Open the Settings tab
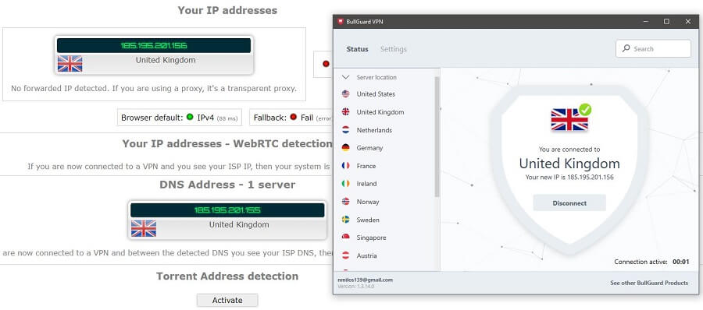Image resolution: width=703 pixels, height=310 pixels. click(393, 49)
